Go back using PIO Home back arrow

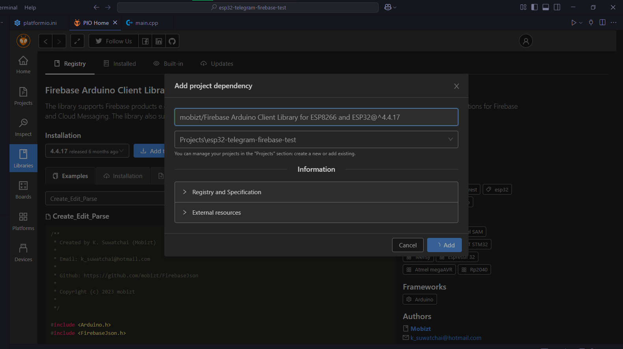[x=45, y=41]
